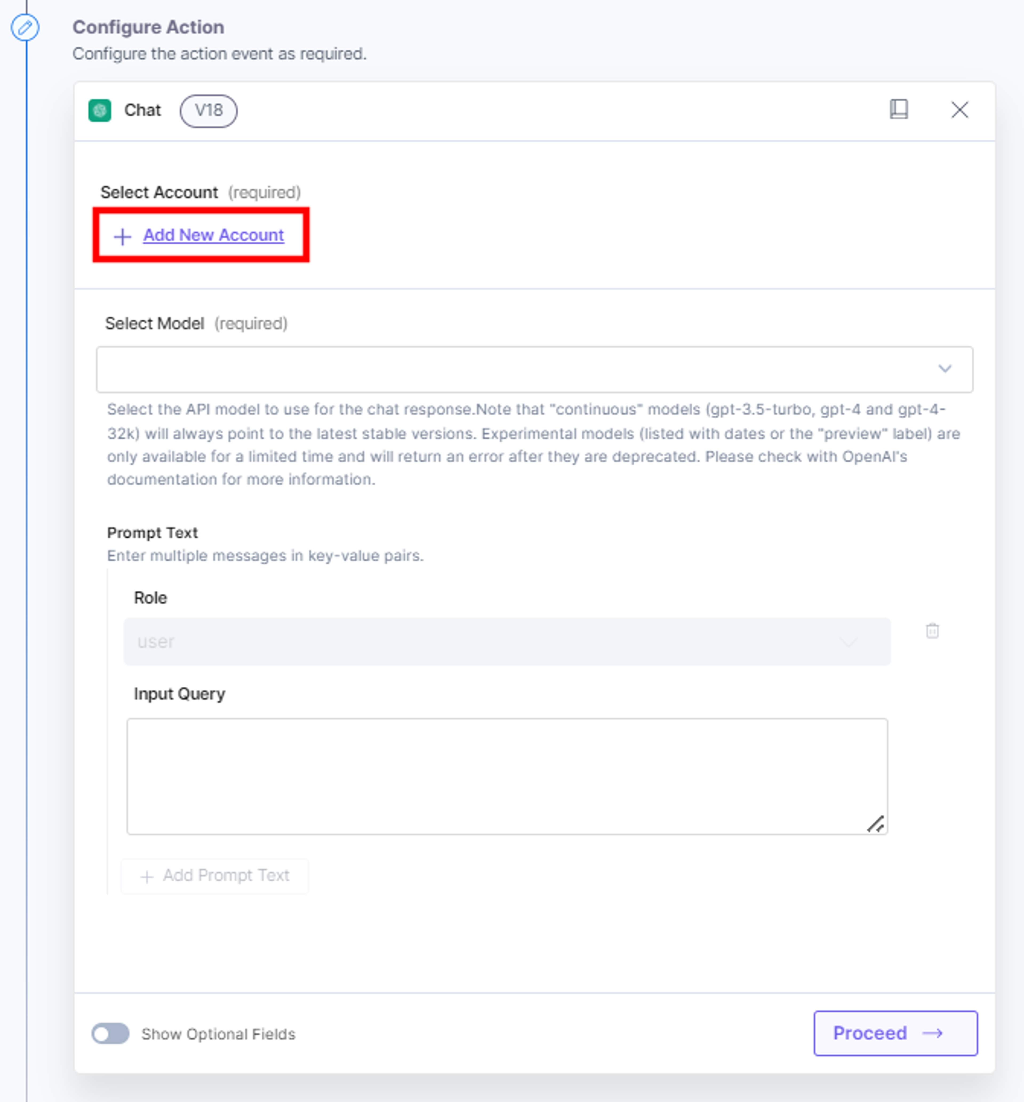1024x1102 pixels.
Task: Click the Input Query resize handle
Action: coord(876,824)
